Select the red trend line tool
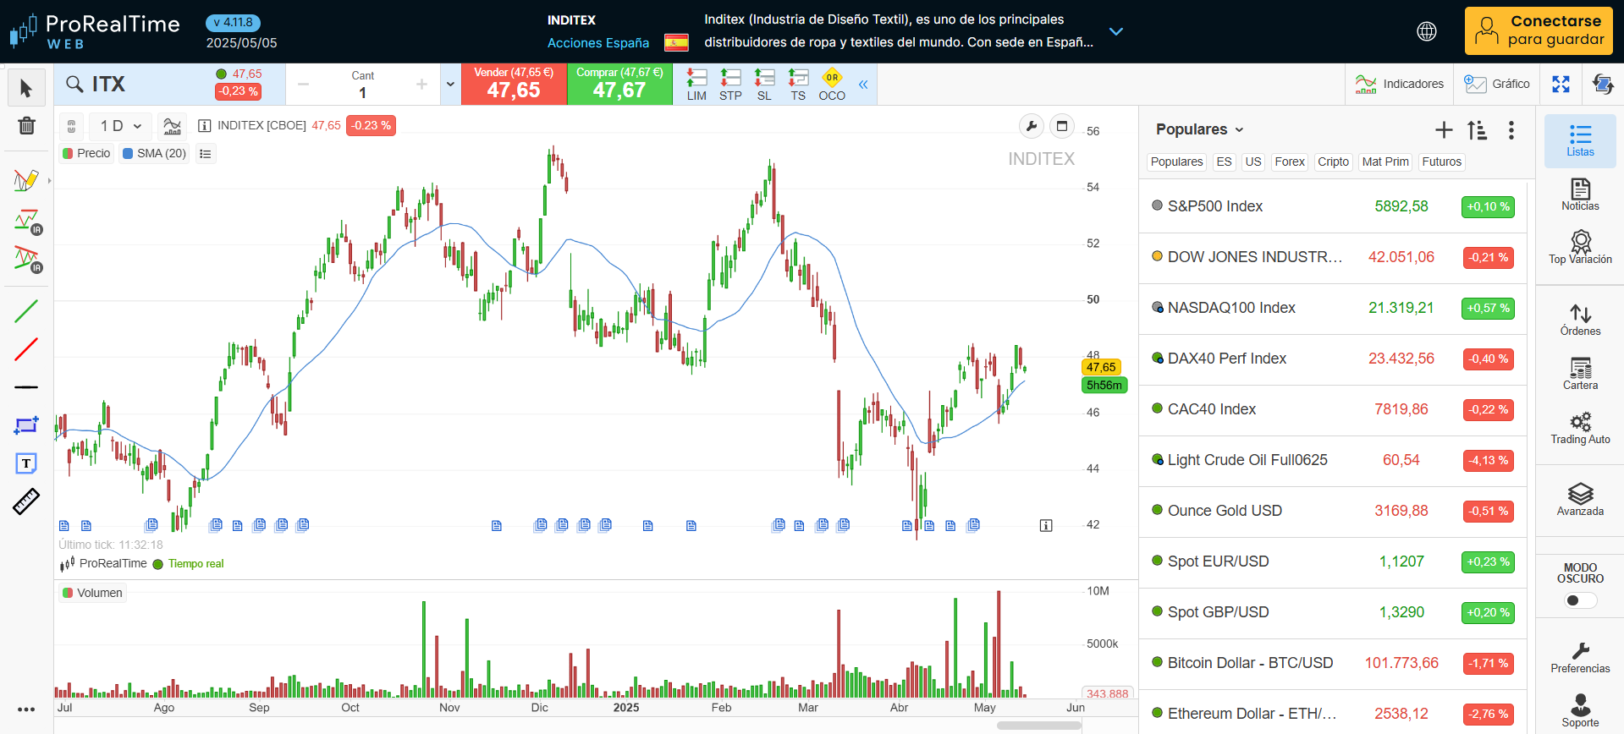1624x734 pixels. point(26,348)
